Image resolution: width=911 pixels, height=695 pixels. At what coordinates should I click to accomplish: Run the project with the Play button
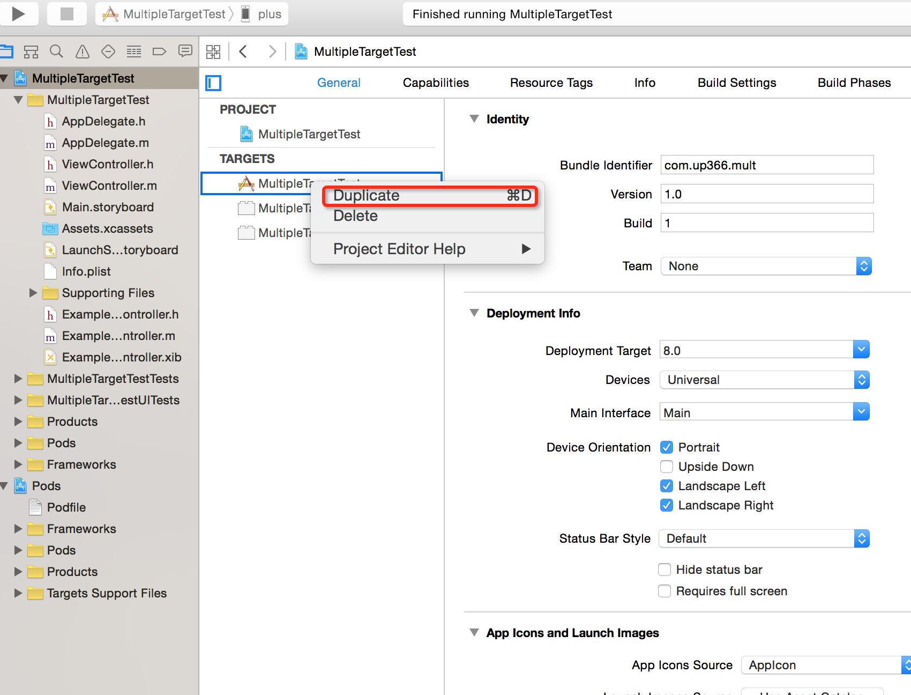19,14
